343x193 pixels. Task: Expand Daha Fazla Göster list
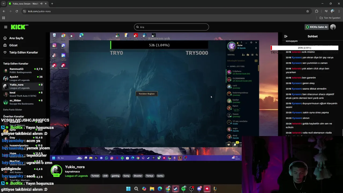13,110
